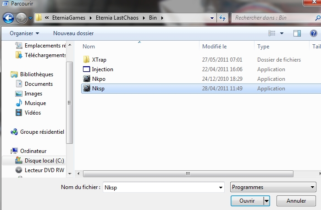Select the Injection application icon
Viewport: 321px width, 210px height.
point(86,69)
